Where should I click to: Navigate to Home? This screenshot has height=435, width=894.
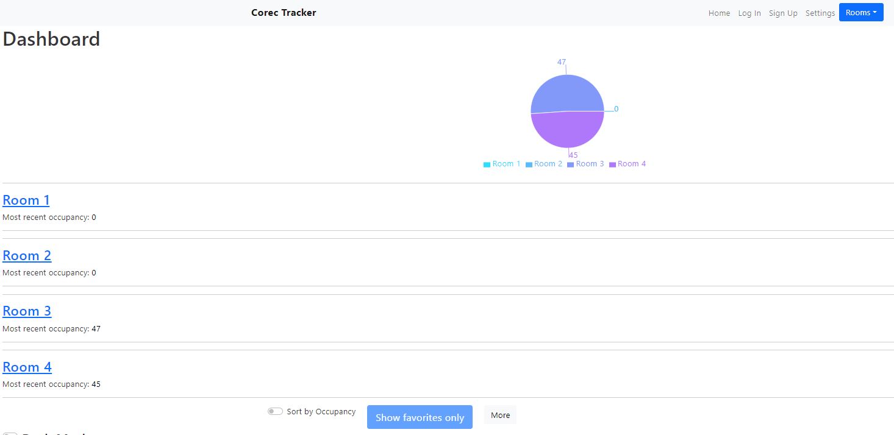[x=718, y=13]
